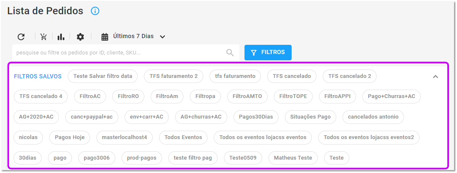Click the nicolas filter chip
The height and width of the screenshot is (173, 457).
[28, 137]
